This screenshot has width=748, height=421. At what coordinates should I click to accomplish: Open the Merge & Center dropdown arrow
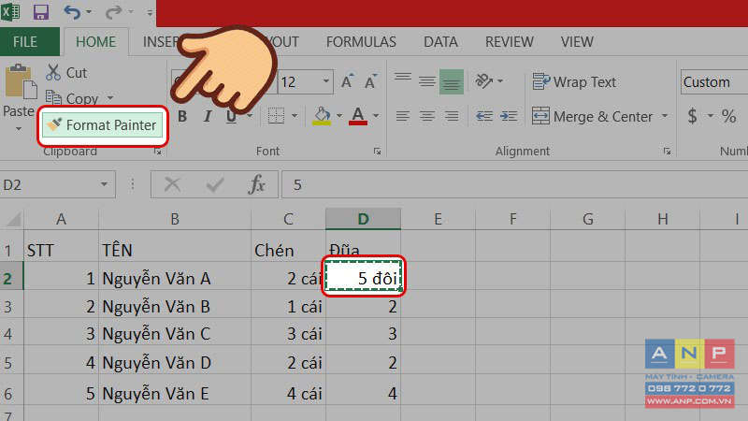click(x=665, y=116)
